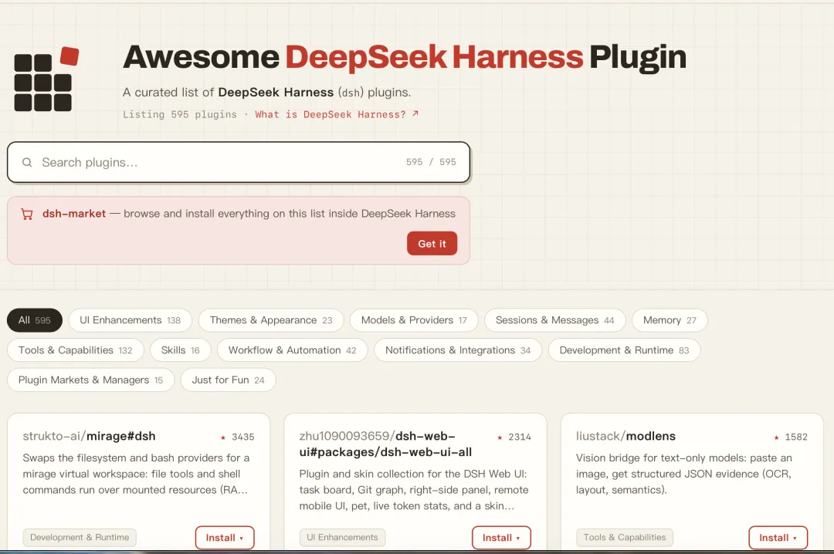Click the dsh-web-ui description text
This screenshot has width=834, height=554.
point(414,490)
